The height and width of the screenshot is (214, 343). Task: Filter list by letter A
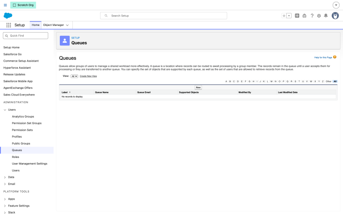point(226,82)
